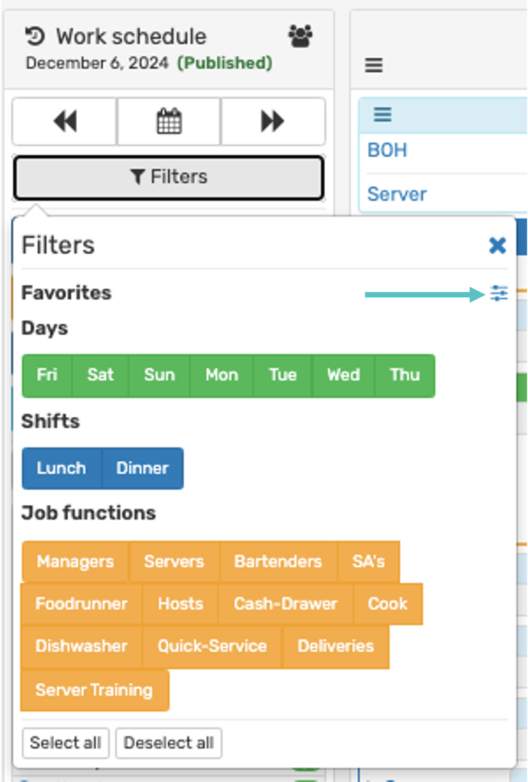Toggle the Wed day filter
The height and width of the screenshot is (782, 528).
pos(343,375)
